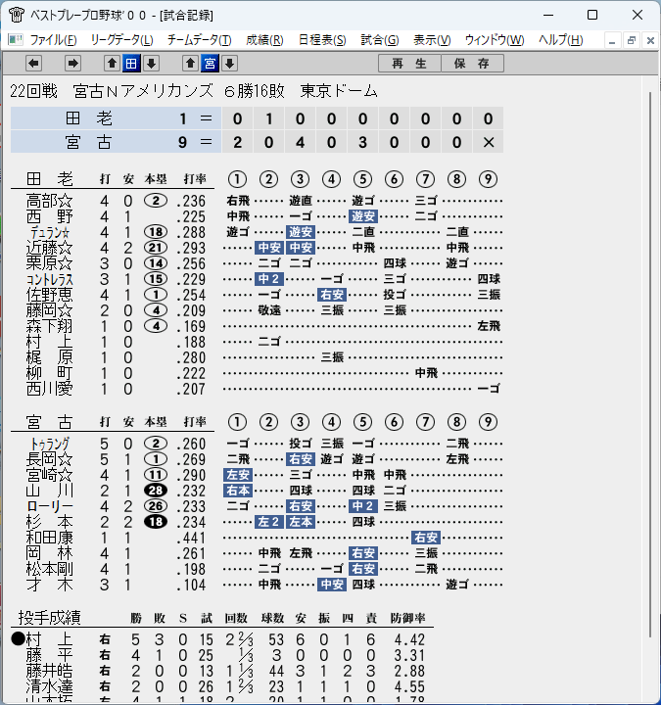This screenshot has height=705, width=661.
Task: Click the down arrow after 田 team button
Action: [x=151, y=64]
